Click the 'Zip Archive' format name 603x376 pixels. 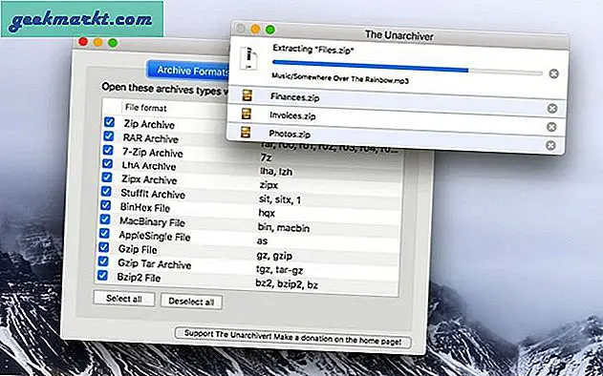(x=149, y=124)
